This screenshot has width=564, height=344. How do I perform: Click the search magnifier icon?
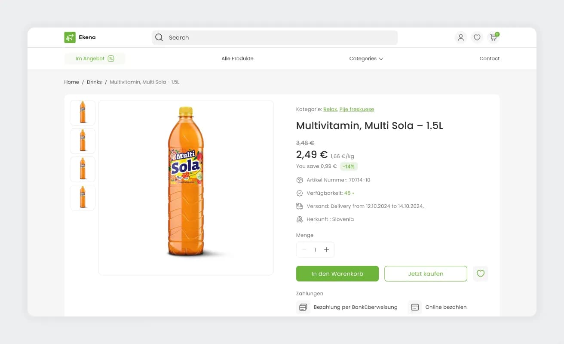pos(159,37)
